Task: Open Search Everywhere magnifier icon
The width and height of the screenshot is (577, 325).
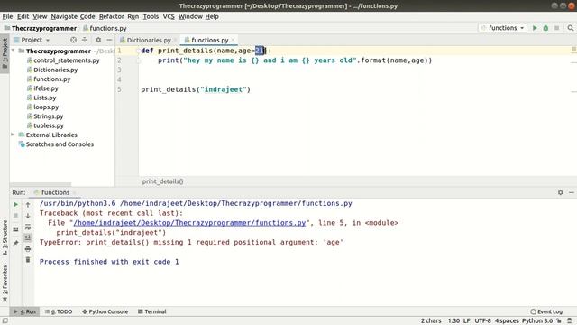Action: [571, 28]
